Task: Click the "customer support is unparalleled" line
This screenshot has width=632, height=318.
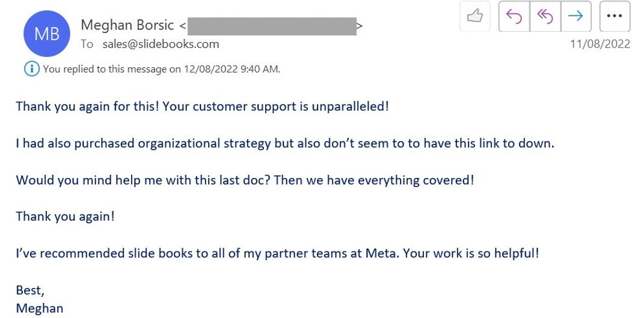Action: coord(202,106)
